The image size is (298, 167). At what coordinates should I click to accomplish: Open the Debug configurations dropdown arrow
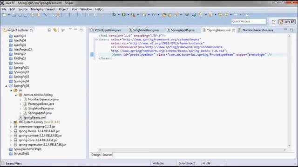pyautogui.click(x=119, y=14)
